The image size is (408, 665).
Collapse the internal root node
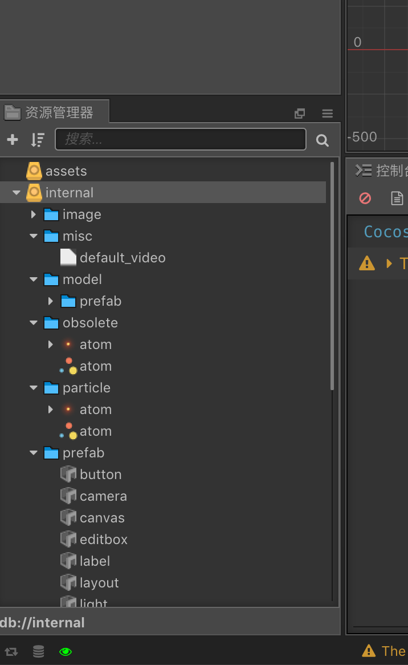pyautogui.click(x=17, y=193)
